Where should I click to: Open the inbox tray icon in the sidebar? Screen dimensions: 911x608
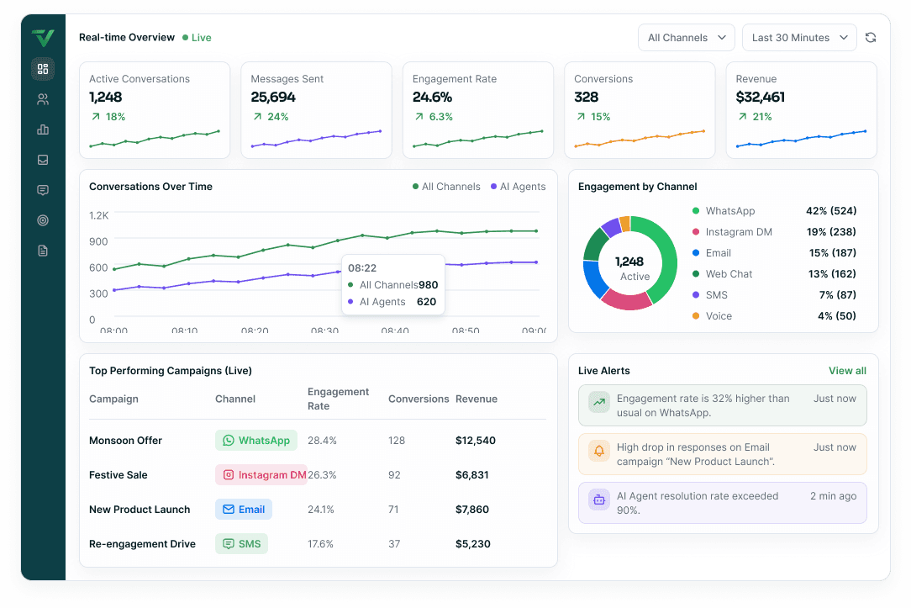coord(43,160)
